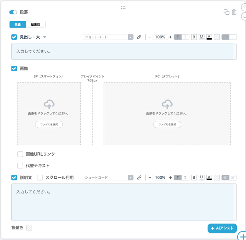Decrease heading font size with minus
The height and width of the screenshot is (240, 246).
150,37
